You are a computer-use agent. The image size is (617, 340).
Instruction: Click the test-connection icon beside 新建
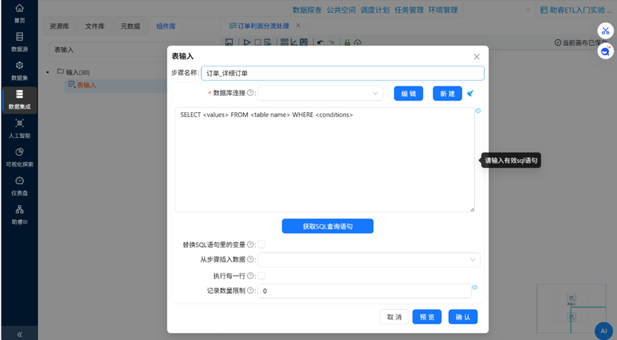click(470, 94)
